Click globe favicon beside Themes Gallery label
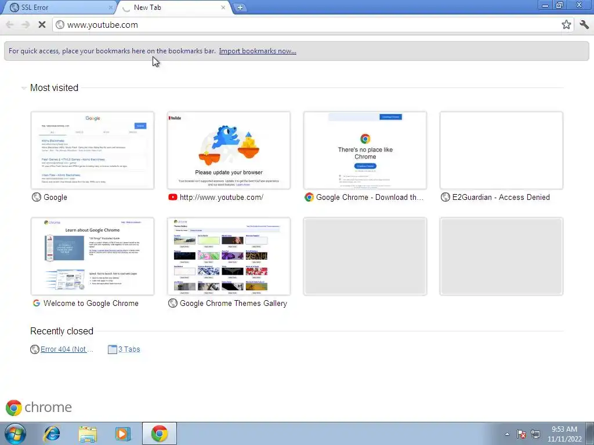The height and width of the screenshot is (445, 594). coord(173,303)
